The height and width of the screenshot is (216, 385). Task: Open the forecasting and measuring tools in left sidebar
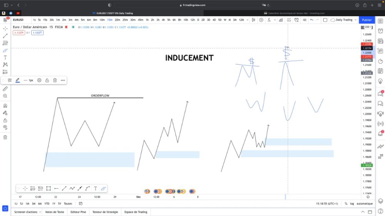tap(5, 72)
